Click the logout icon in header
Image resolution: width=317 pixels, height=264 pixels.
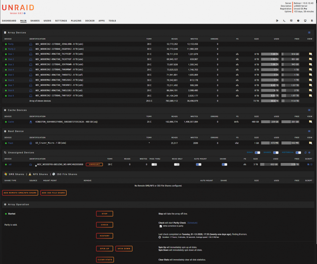click(277, 21)
